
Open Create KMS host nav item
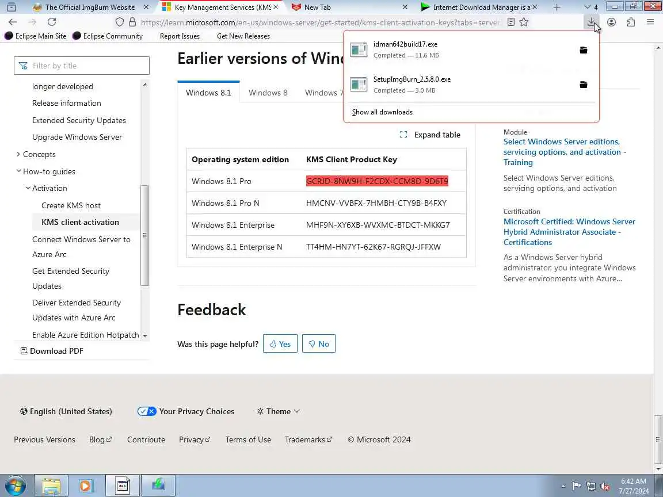[71, 205]
